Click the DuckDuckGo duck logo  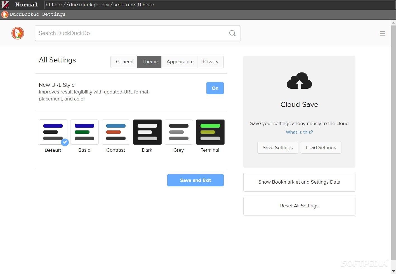click(18, 33)
